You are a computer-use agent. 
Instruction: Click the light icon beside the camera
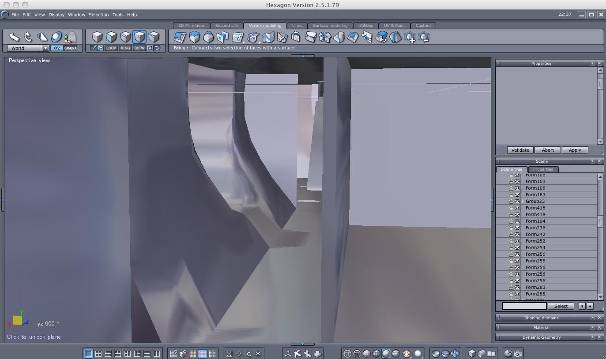click(x=508, y=353)
